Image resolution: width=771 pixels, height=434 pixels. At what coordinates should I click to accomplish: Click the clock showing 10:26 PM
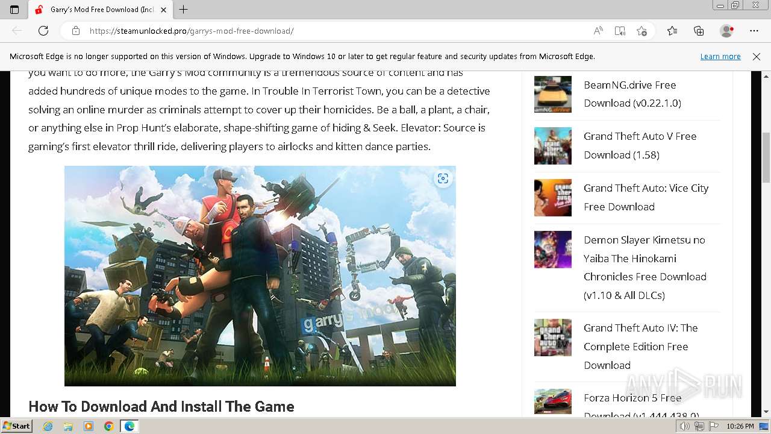pyautogui.click(x=740, y=426)
